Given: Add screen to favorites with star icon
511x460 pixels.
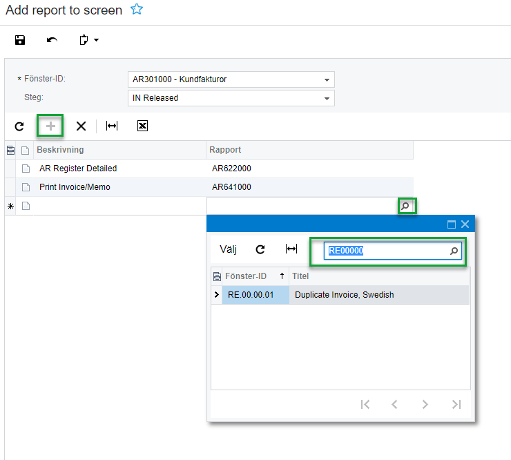Looking at the screenshot, I should coord(137,9).
